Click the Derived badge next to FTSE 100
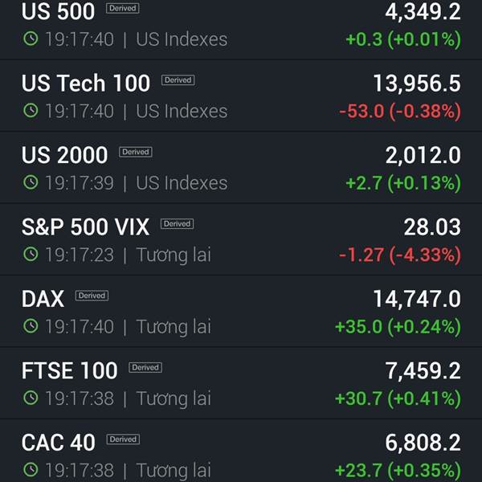This screenshot has width=482, height=482. (145, 367)
